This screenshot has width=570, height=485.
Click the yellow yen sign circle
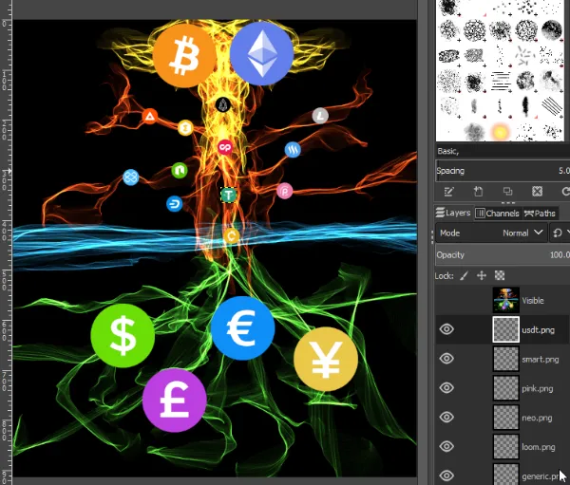[x=326, y=359]
